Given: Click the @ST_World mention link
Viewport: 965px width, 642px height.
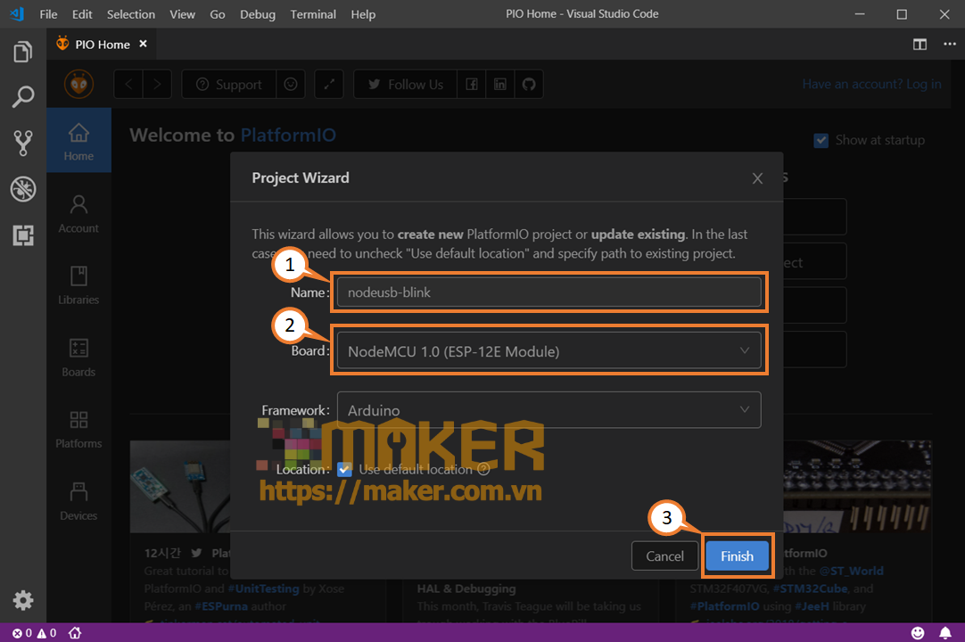Looking at the screenshot, I should [x=851, y=571].
